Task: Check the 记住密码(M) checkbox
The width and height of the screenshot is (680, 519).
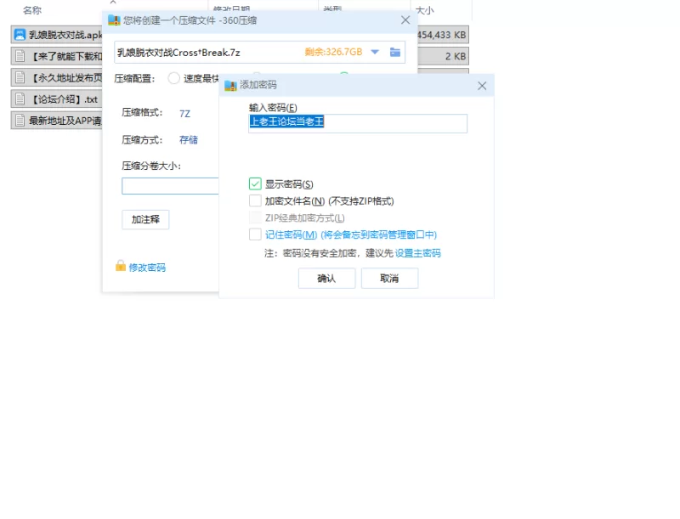Action: [x=255, y=234]
